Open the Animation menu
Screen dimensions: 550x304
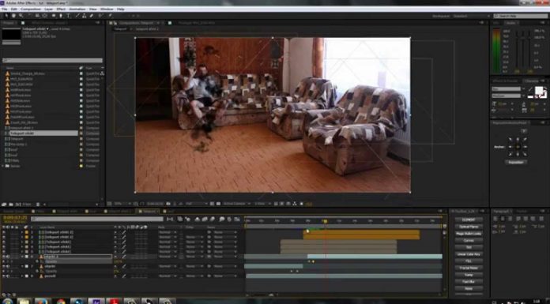(x=77, y=9)
